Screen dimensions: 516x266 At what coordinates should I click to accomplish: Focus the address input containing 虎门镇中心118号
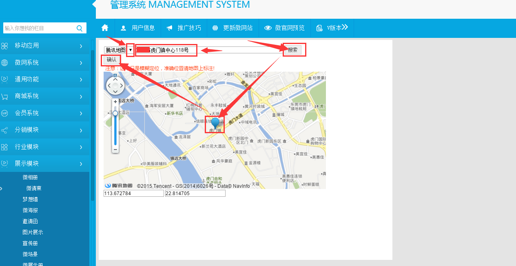(209, 50)
